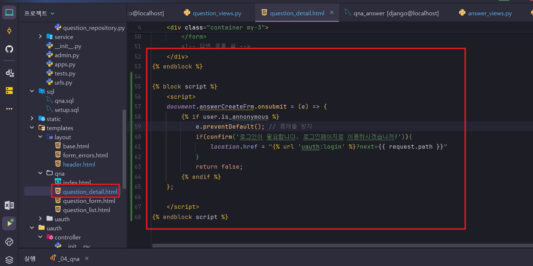Collapse the layout folder
Screen dimensions: 533x266
click(40, 137)
